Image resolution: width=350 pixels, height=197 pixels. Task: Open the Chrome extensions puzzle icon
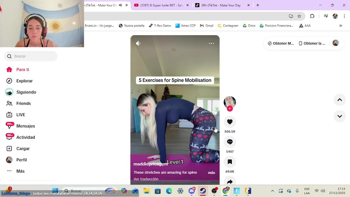point(312,16)
